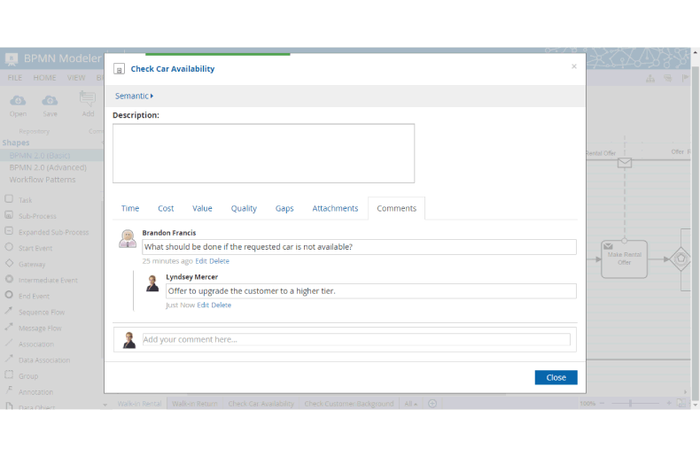
Task: Click Lyndsey Mercer's avatar in the reply
Action: tap(152, 283)
